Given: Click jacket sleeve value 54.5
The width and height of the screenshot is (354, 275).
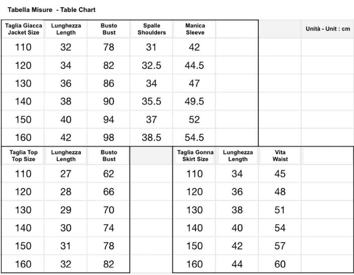Looking at the screenshot, I should pyautogui.click(x=194, y=137).
